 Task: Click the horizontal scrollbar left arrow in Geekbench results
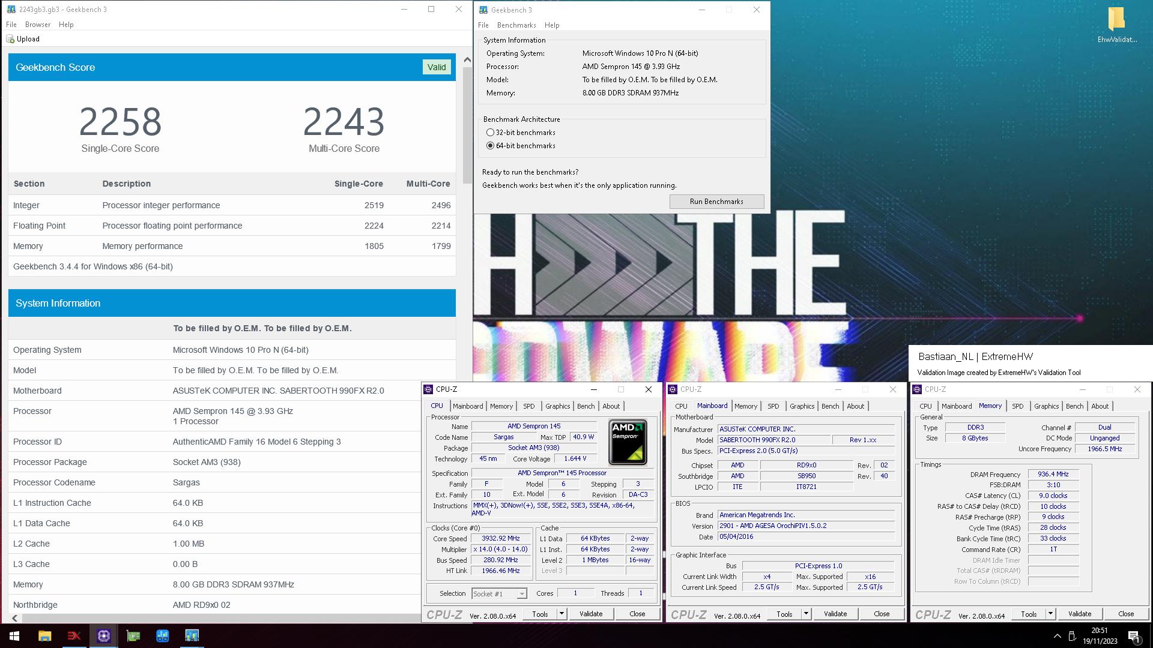(x=15, y=618)
